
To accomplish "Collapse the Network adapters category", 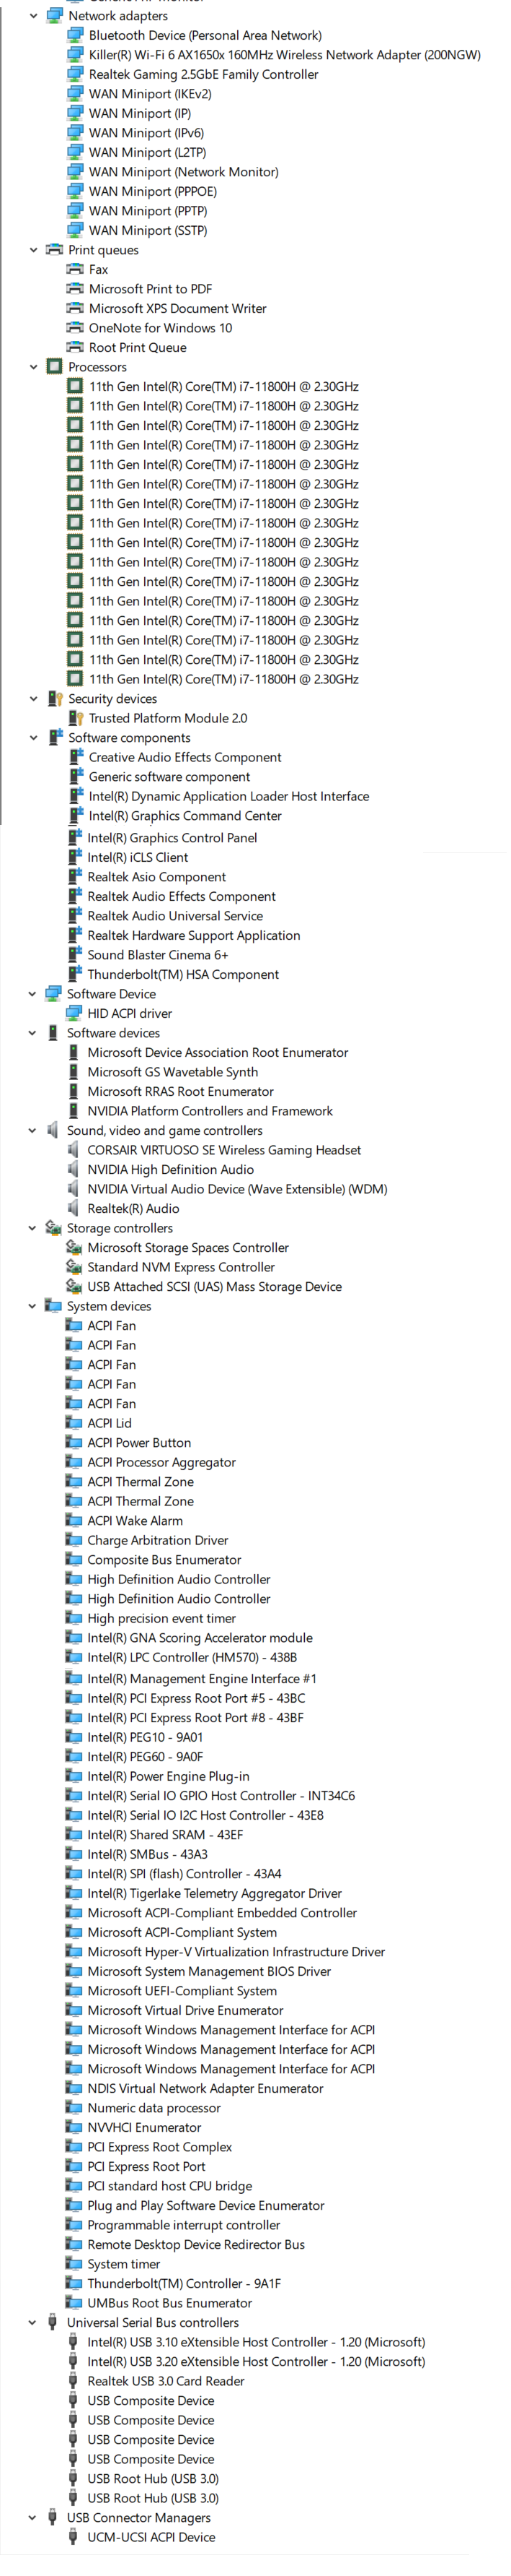I will 34,16.
